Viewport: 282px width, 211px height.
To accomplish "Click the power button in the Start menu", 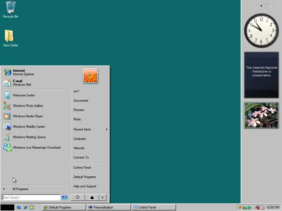I will coord(78,197).
